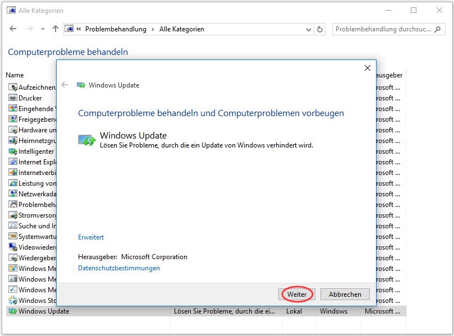Click the up one level arrow
The width and height of the screenshot is (454, 336).
tap(56, 29)
